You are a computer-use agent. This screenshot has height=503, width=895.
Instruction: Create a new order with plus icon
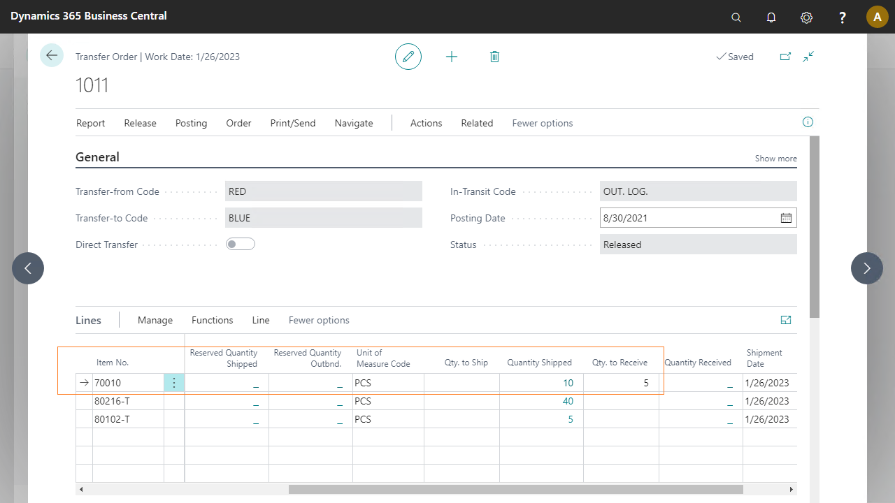click(452, 57)
